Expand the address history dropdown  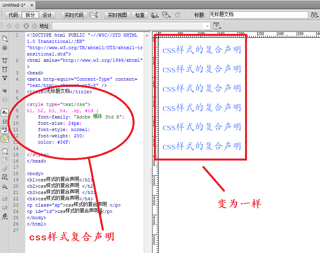pyautogui.click(x=207, y=26)
